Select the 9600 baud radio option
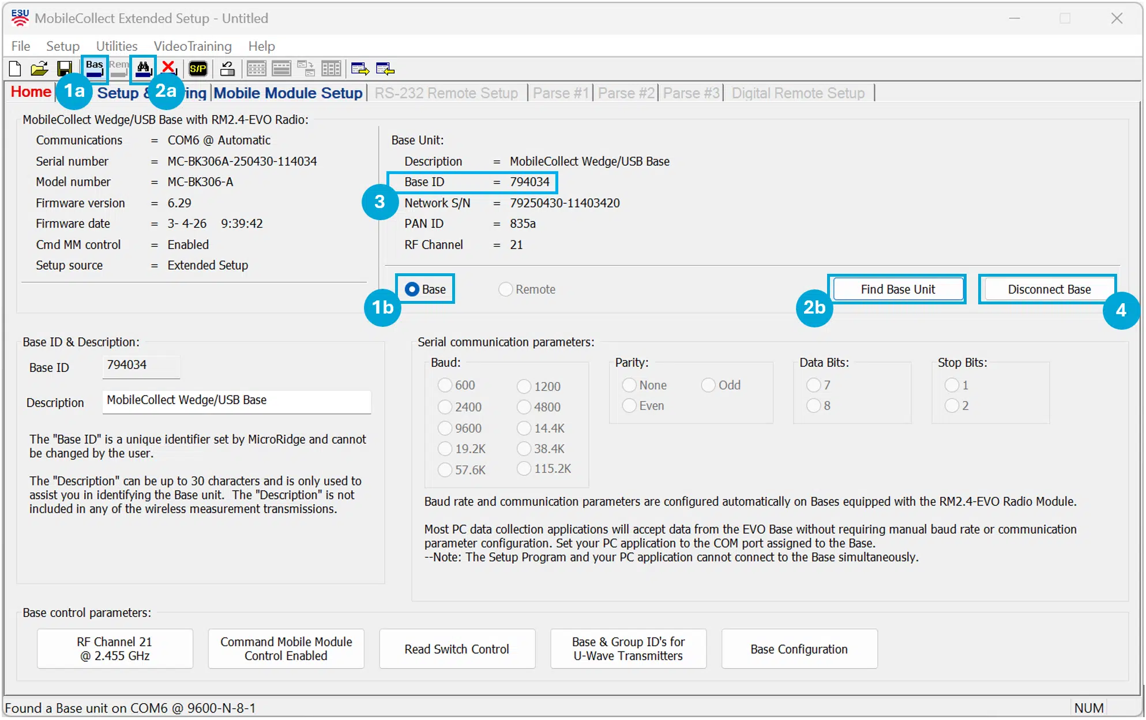1146x720 pixels. 460,428
